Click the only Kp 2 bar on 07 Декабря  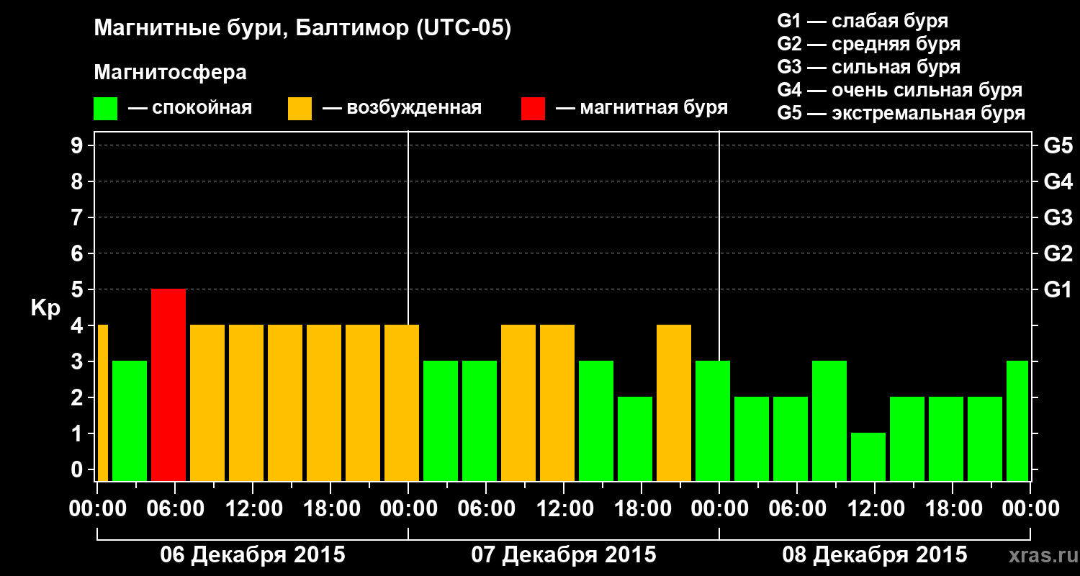coord(635,438)
